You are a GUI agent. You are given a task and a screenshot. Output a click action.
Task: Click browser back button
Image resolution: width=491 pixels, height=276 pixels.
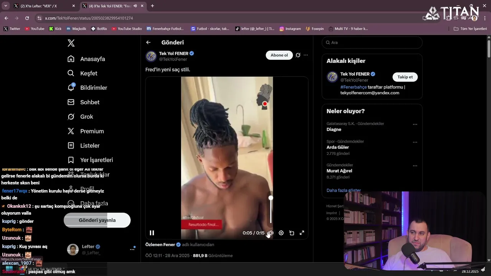coord(6,18)
